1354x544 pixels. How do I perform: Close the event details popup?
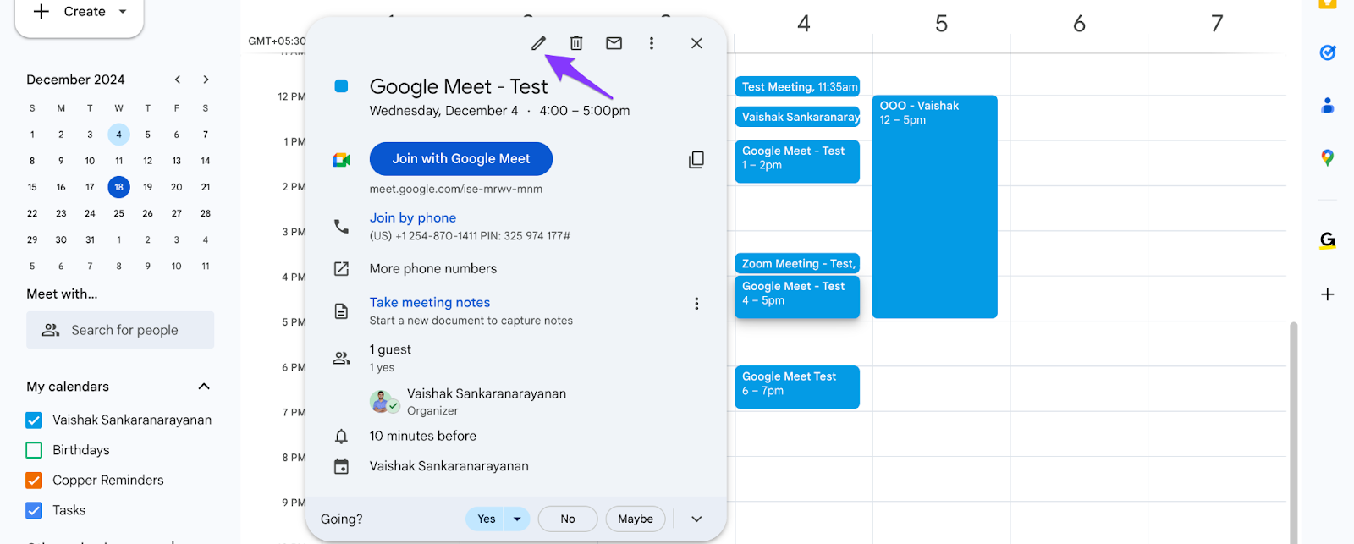point(696,43)
